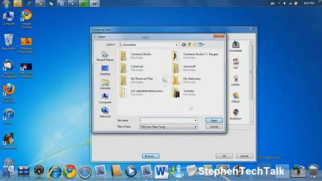Viewport: 322px width, 181px height.
Task: Select LinkURL icon in Choose an Icon
Action: 235,80
